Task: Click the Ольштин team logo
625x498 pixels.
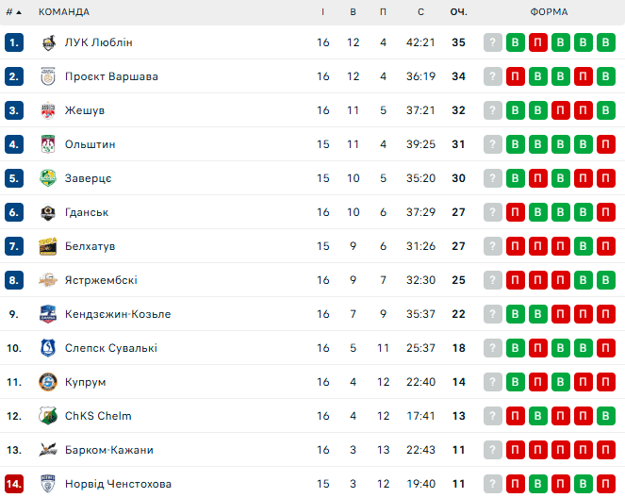Action: (48, 144)
